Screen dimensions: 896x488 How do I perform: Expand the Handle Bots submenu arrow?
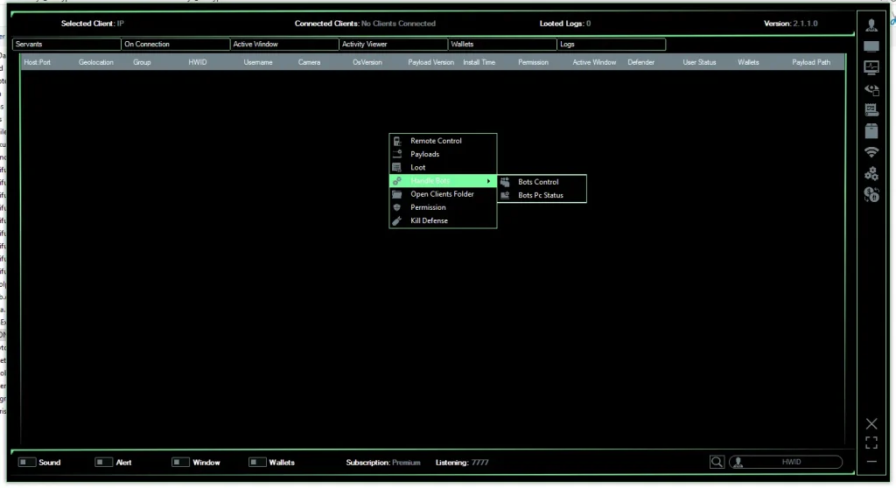coord(488,181)
